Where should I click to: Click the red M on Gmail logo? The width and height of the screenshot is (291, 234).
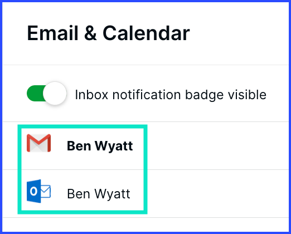coord(38,142)
